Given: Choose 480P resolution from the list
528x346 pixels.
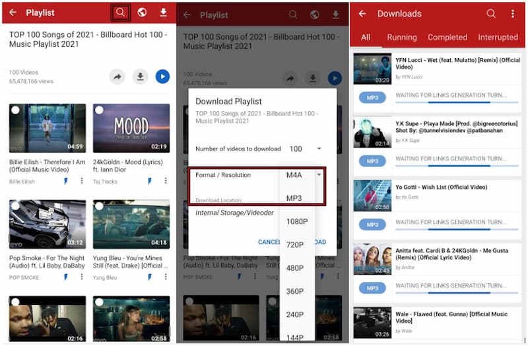Looking at the screenshot, I should (294, 268).
